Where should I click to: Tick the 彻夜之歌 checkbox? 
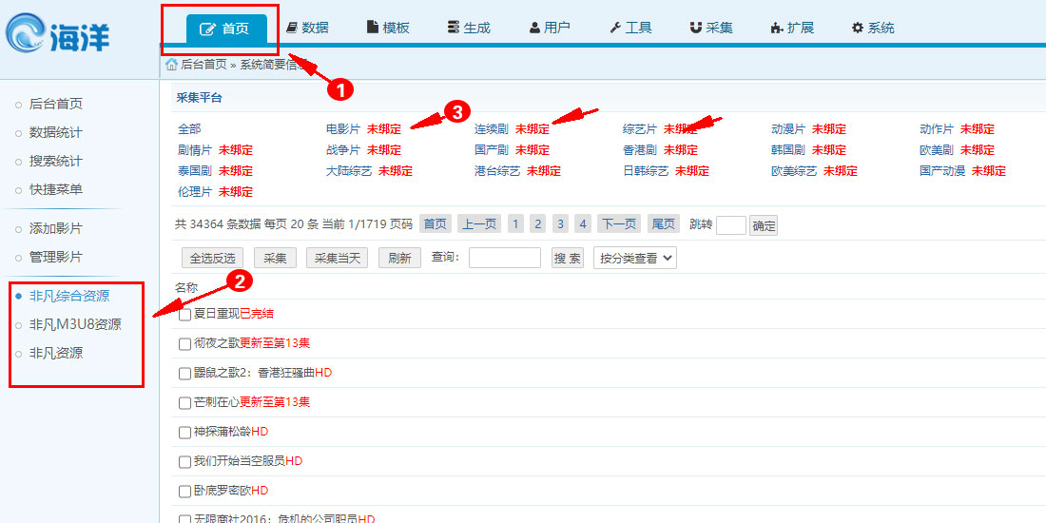184,344
